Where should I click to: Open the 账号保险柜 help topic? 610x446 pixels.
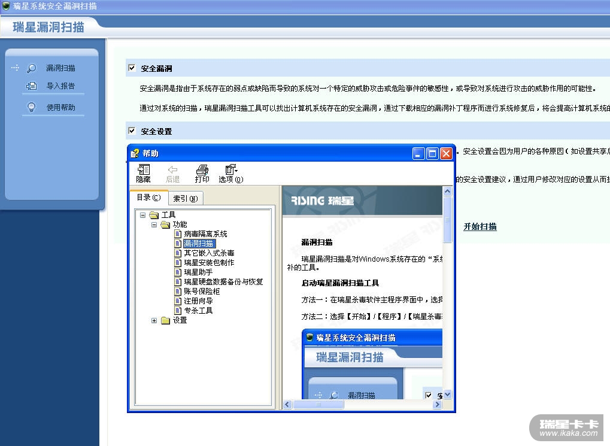202,292
